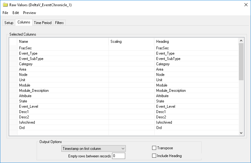
Task: Click the Unit heading cell
Action: coord(197,80)
